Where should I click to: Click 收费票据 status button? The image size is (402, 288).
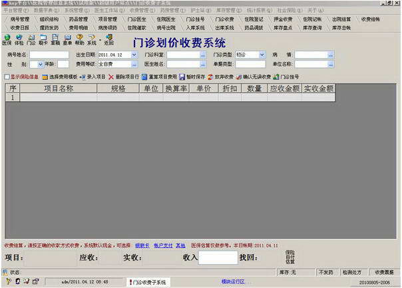point(384,273)
